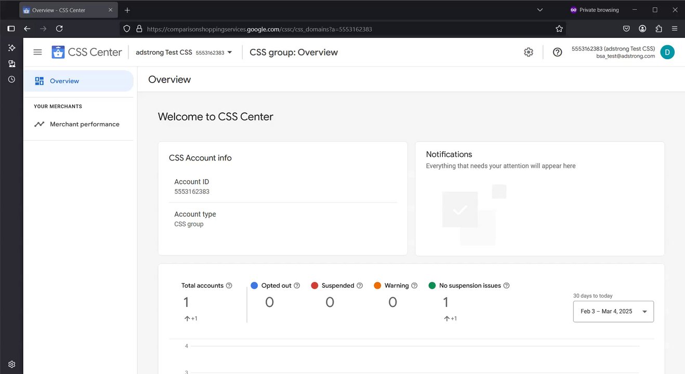
Task: Click the Warning info help icon
Action: pos(414,286)
